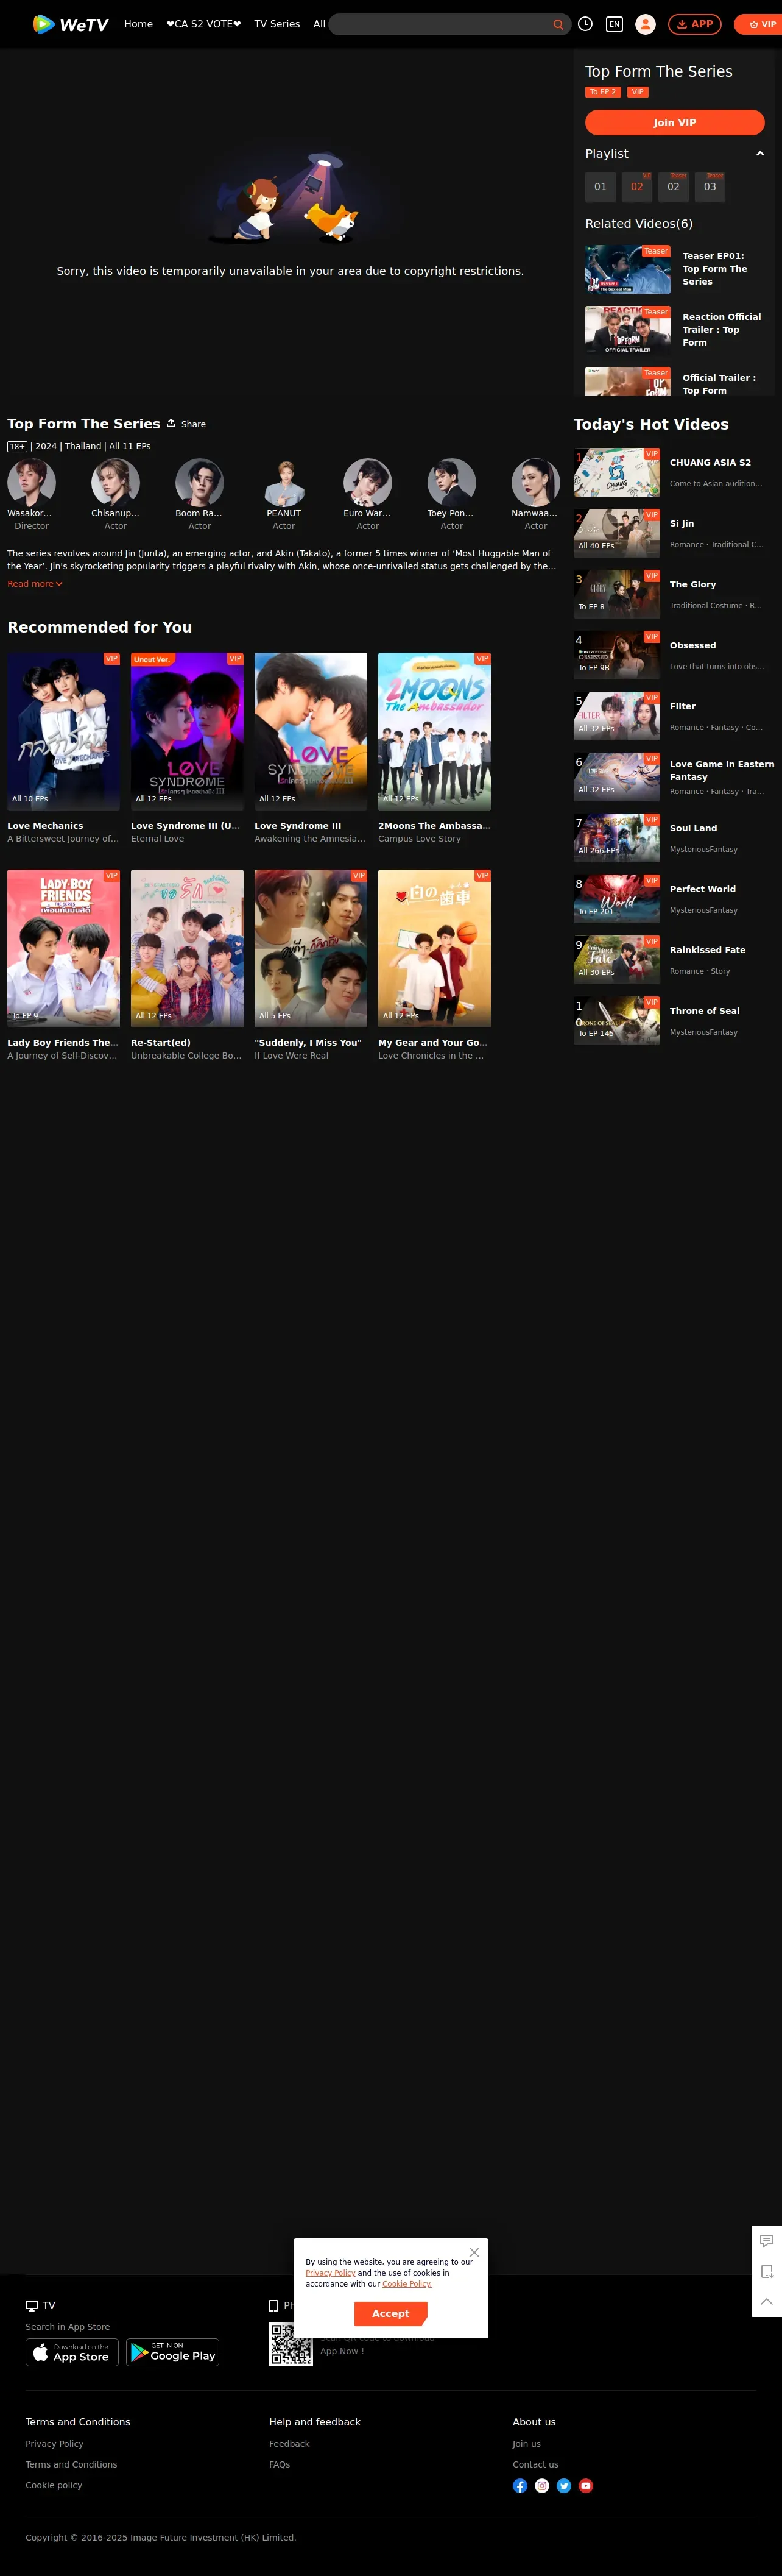The image size is (782, 2576).
Task: Open Re-Start(ed) title link
Action: (161, 1042)
